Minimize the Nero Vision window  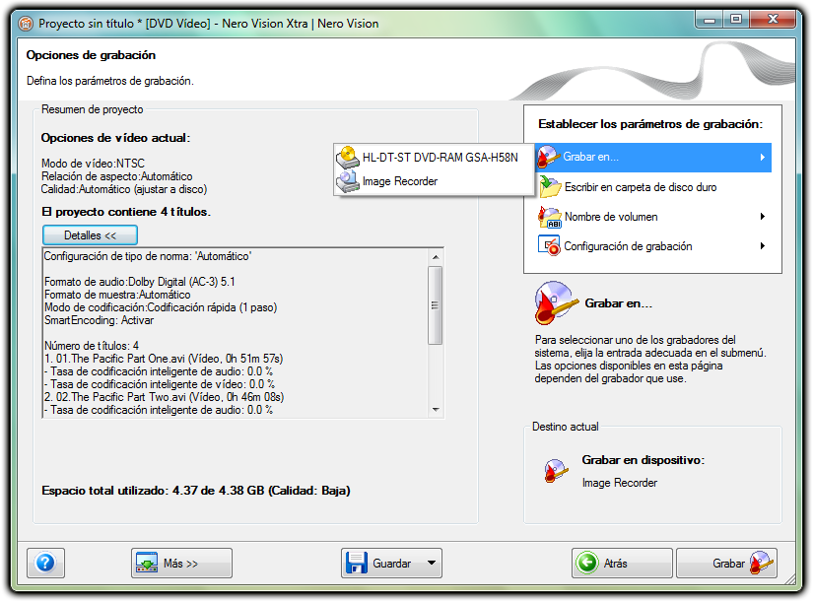(710, 19)
